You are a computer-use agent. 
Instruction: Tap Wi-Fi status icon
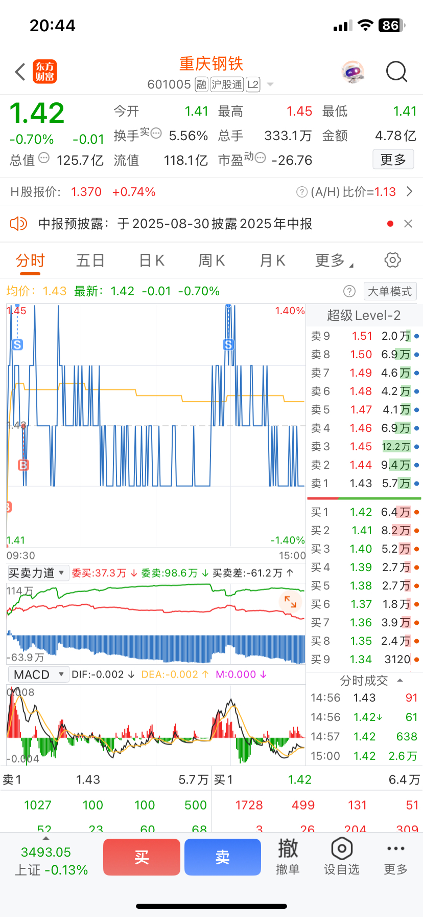tap(365, 26)
